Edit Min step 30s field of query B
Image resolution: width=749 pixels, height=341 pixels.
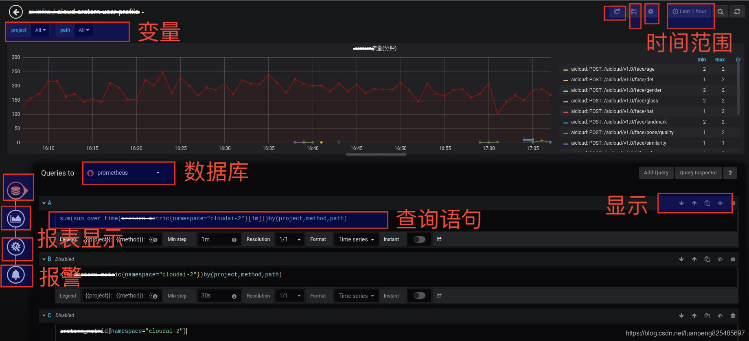point(219,296)
